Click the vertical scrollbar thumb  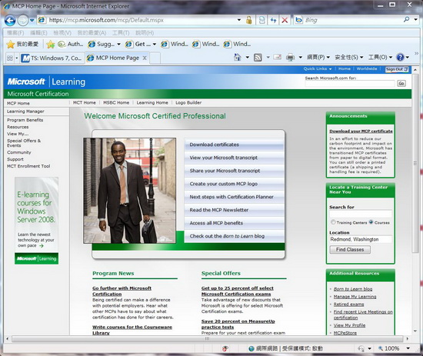click(x=415, y=163)
